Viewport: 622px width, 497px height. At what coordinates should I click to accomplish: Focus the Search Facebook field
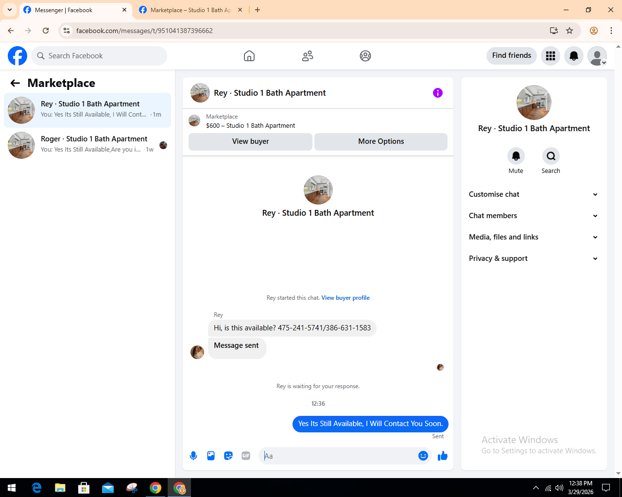click(99, 56)
